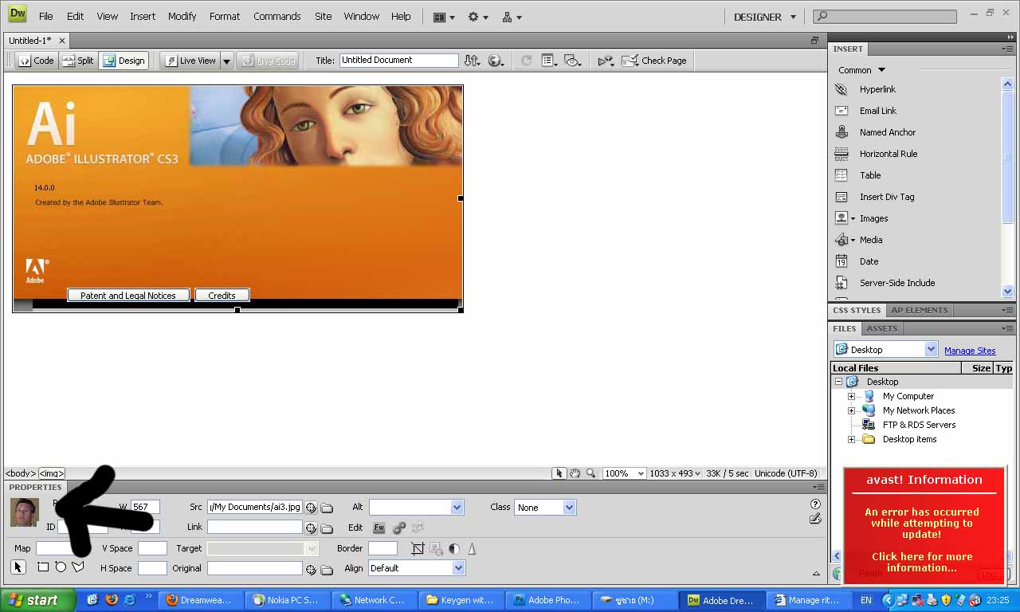The height and width of the screenshot is (612, 1020).
Task: Open the Site icon menu in application bar
Action: click(512, 17)
